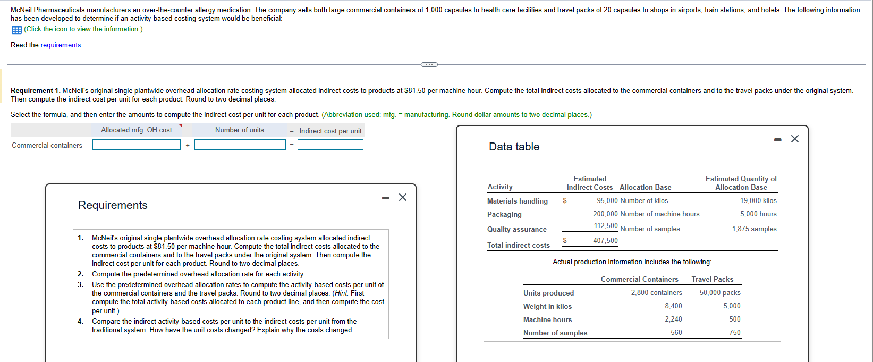Click the '50,000 packs' value
This screenshot has width=873, height=362.
pos(720,293)
